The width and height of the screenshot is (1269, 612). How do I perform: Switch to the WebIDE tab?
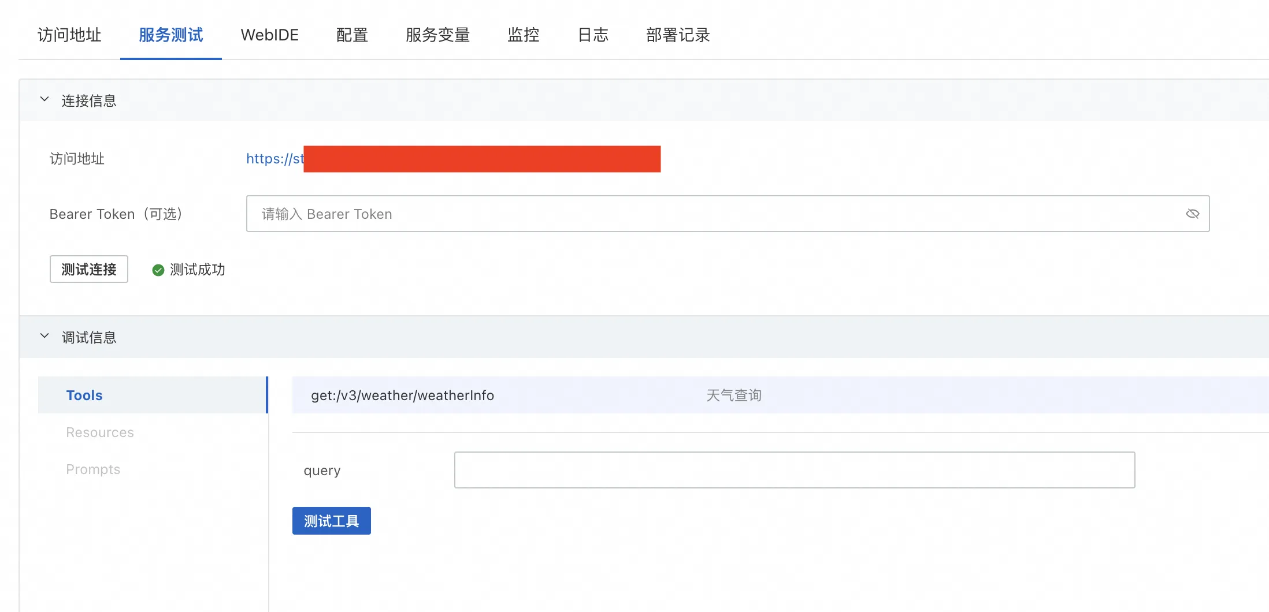pos(269,35)
